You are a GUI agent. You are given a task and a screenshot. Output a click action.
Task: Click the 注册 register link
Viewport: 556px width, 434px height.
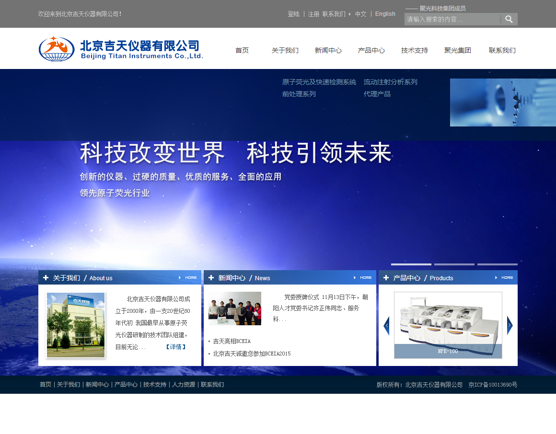[313, 14]
